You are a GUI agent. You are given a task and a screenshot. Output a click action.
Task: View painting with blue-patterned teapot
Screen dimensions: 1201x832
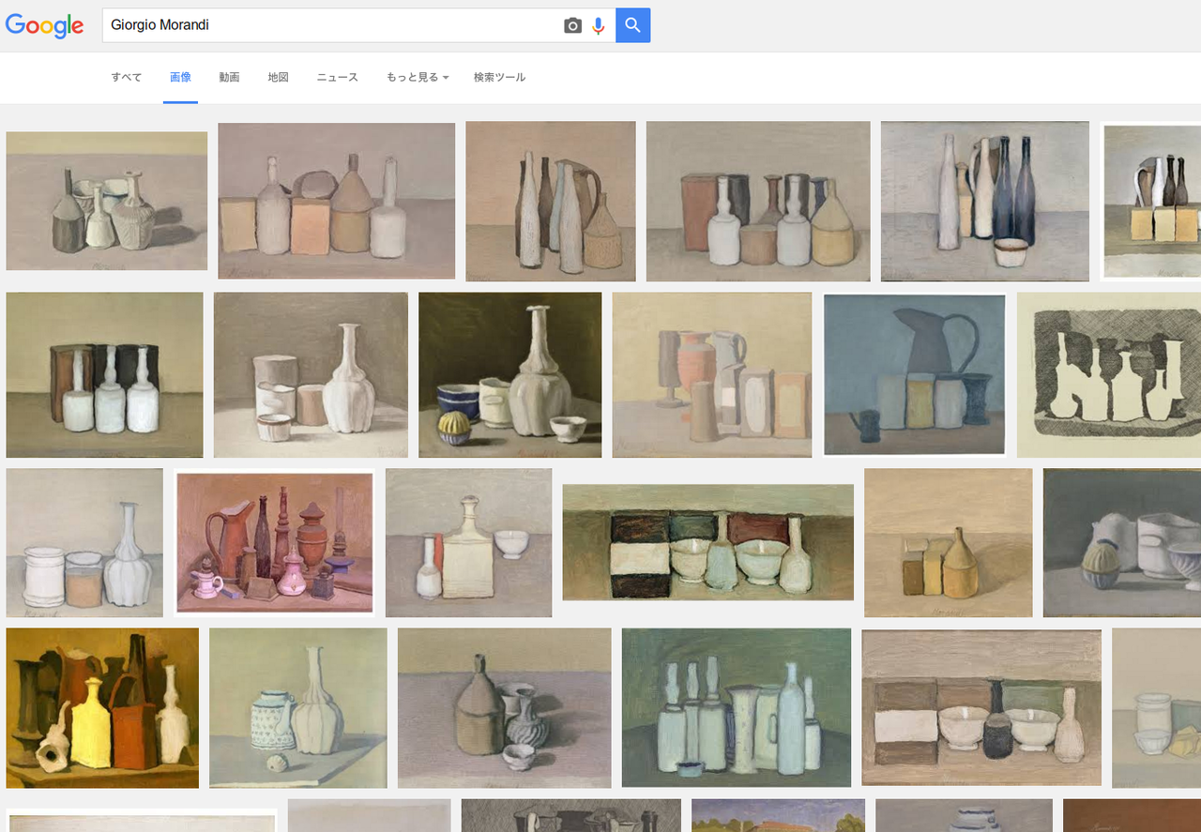[x=298, y=707]
